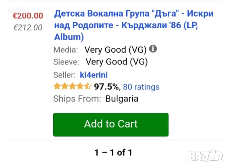Click the "Ships From:" label

pyautogui.click(x=77, y=99)
